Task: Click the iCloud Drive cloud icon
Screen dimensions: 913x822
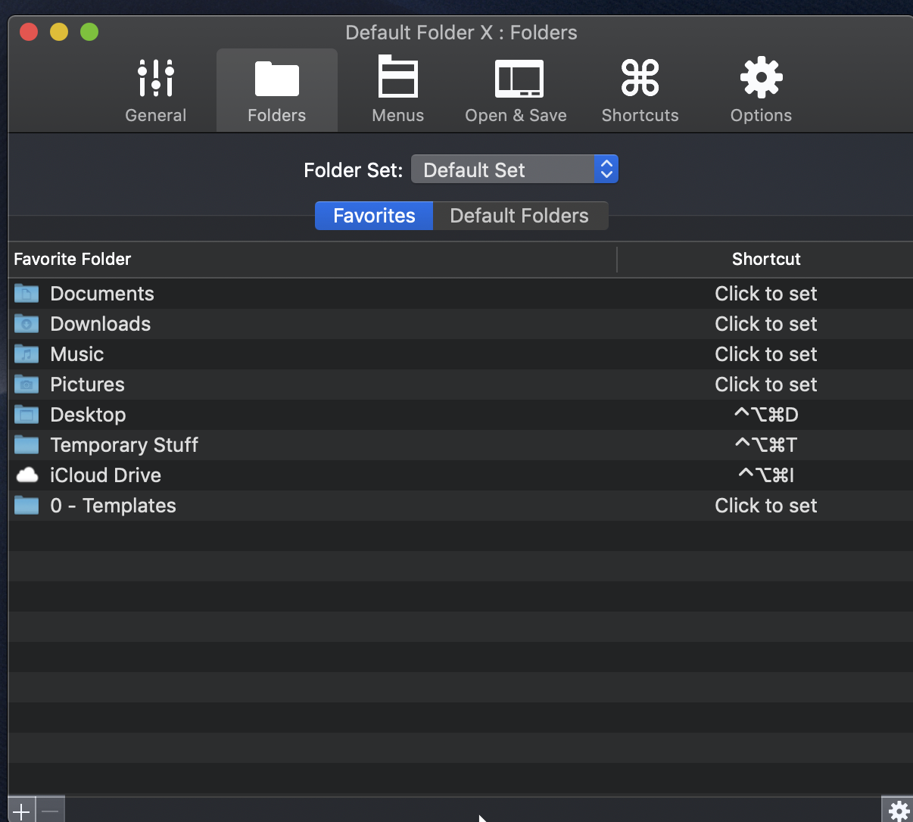Action: [27, 475]
